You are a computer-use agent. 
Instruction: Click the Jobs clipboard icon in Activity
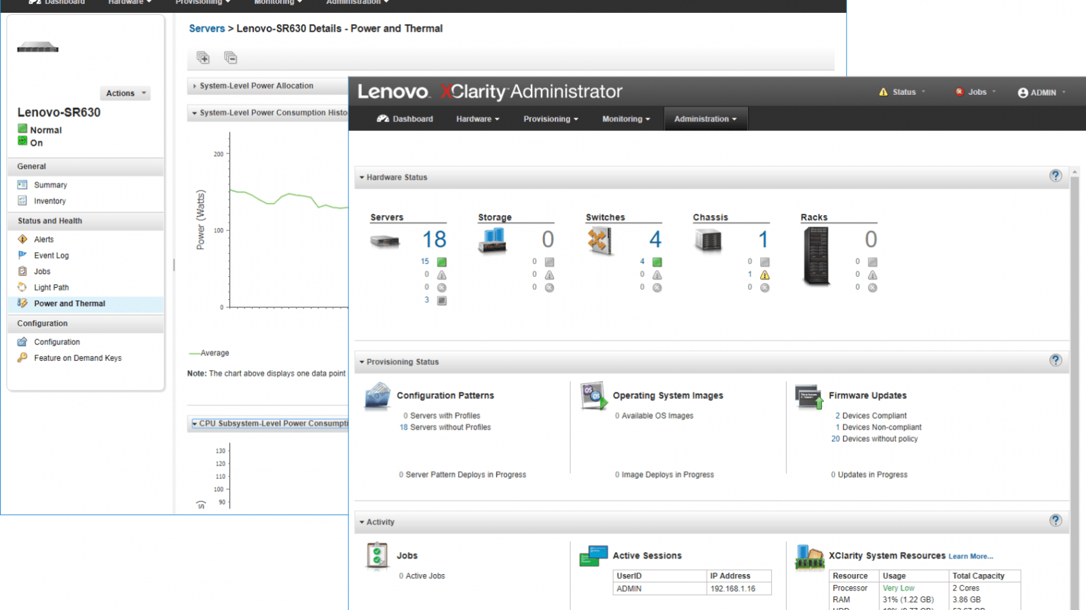377,556
